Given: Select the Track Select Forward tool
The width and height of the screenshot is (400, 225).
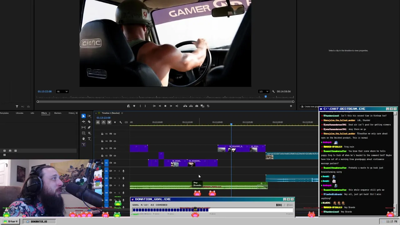Looking at the screenshot, I should click(x=89, y=116).
